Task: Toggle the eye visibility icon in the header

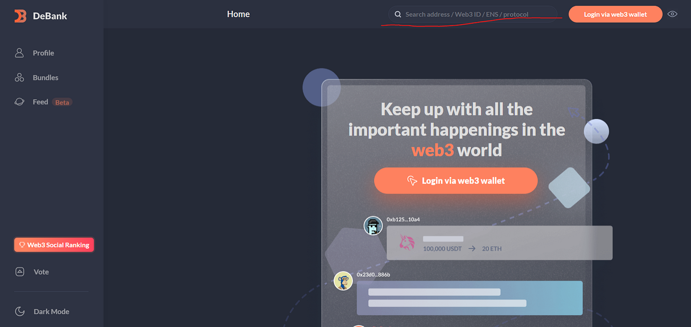Action: pos(672,14)
